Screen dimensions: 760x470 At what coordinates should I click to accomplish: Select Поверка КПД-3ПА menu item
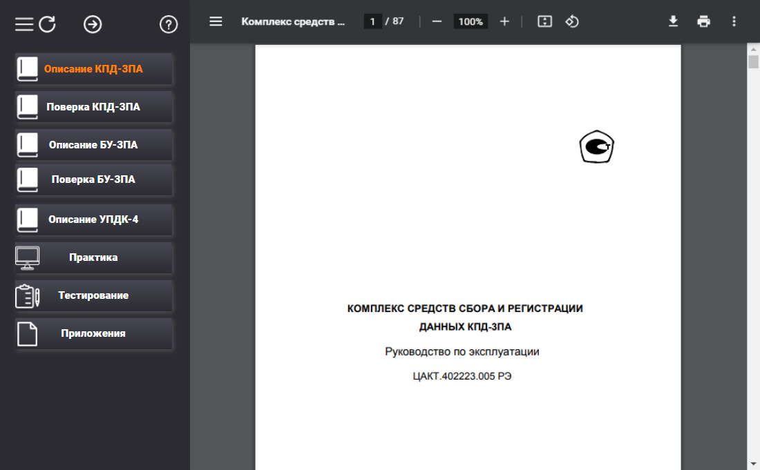[x=94, y=107]
